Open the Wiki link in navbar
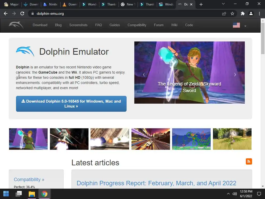 pos(174,25)
